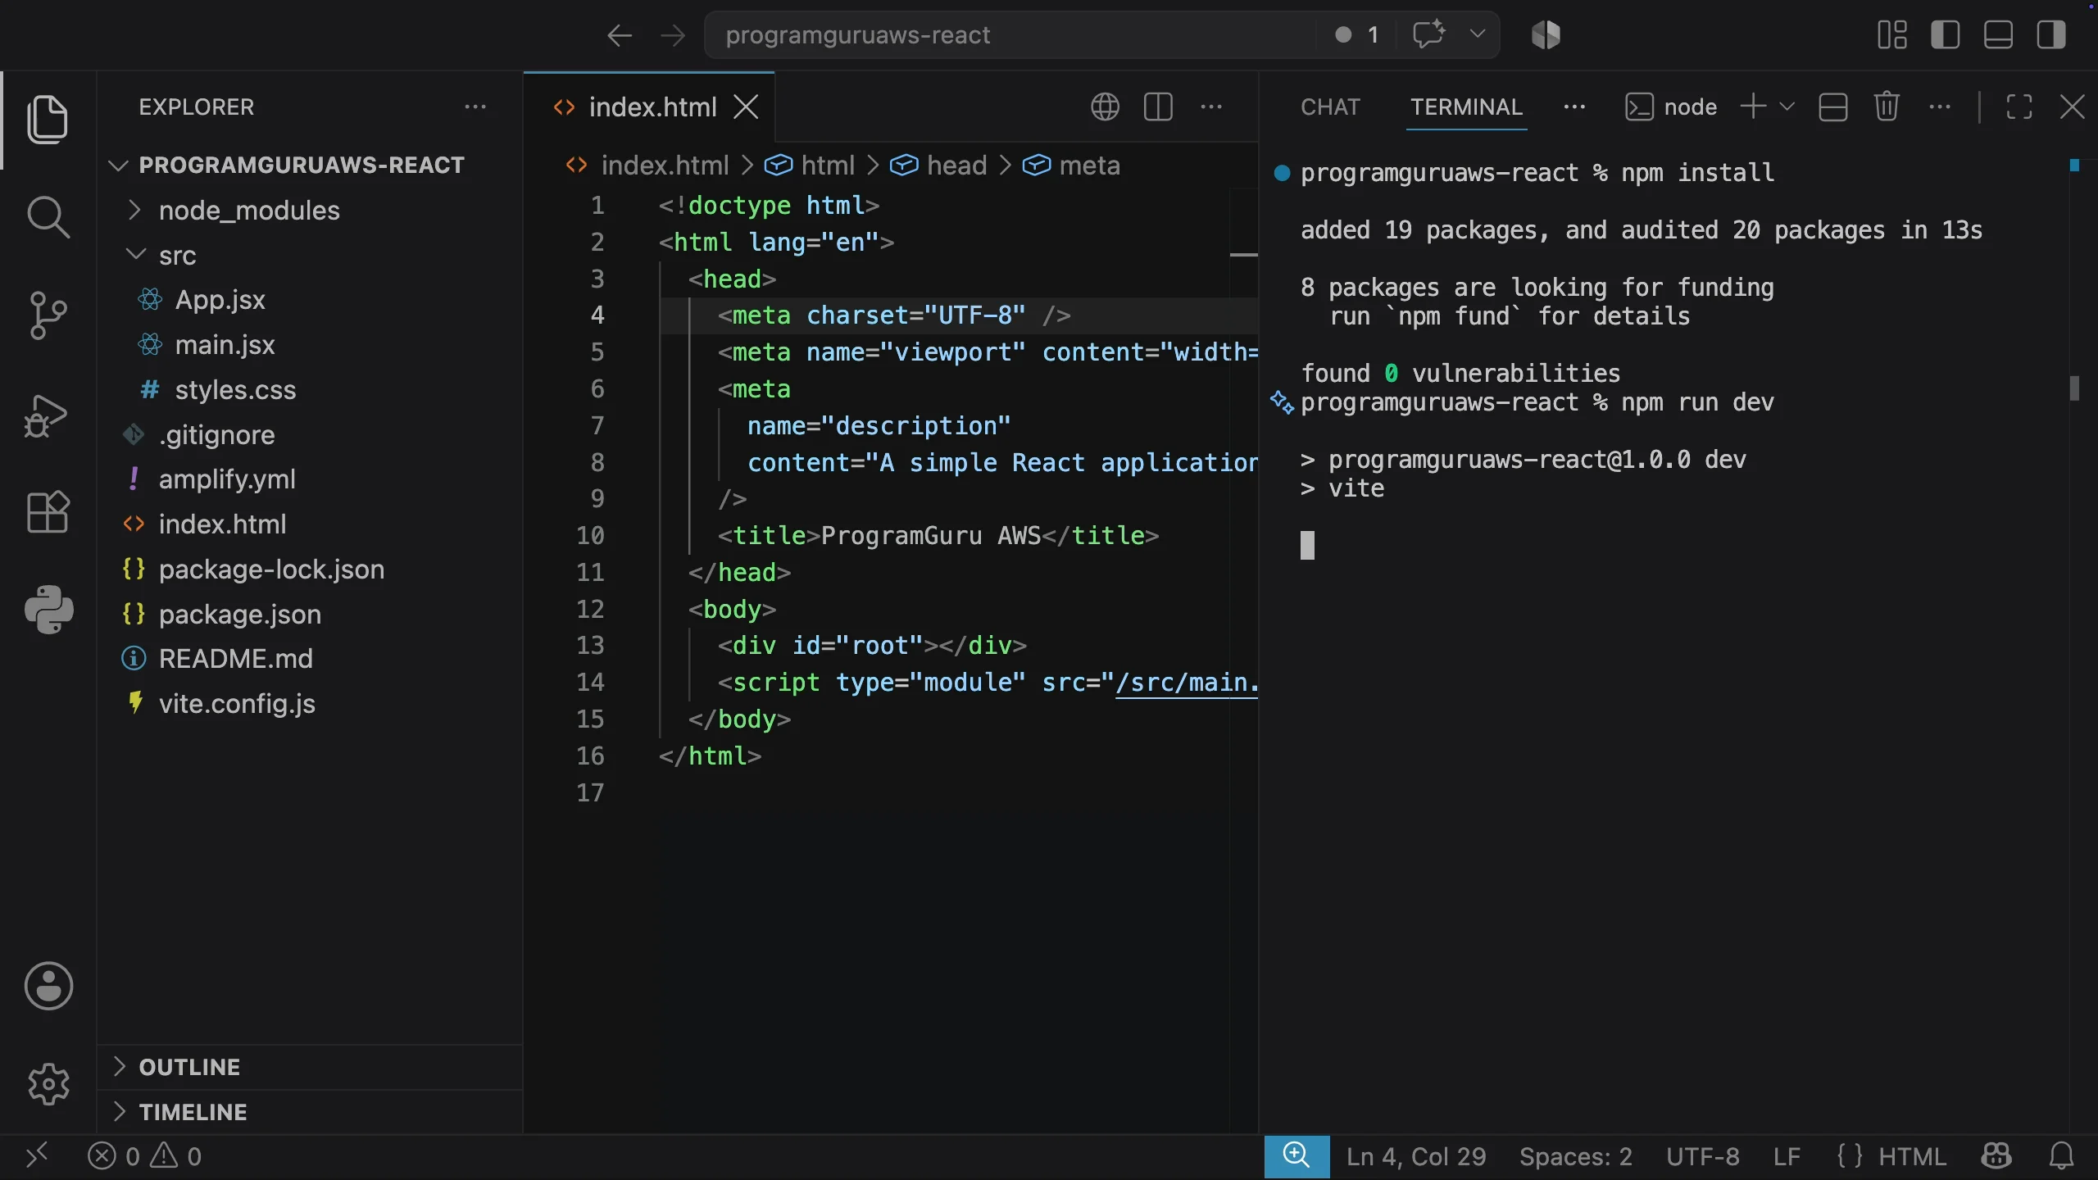Select the index.html editor tab
Image resolution: width=2098 pixels, height=1180 pixels.
click(649, 107)
